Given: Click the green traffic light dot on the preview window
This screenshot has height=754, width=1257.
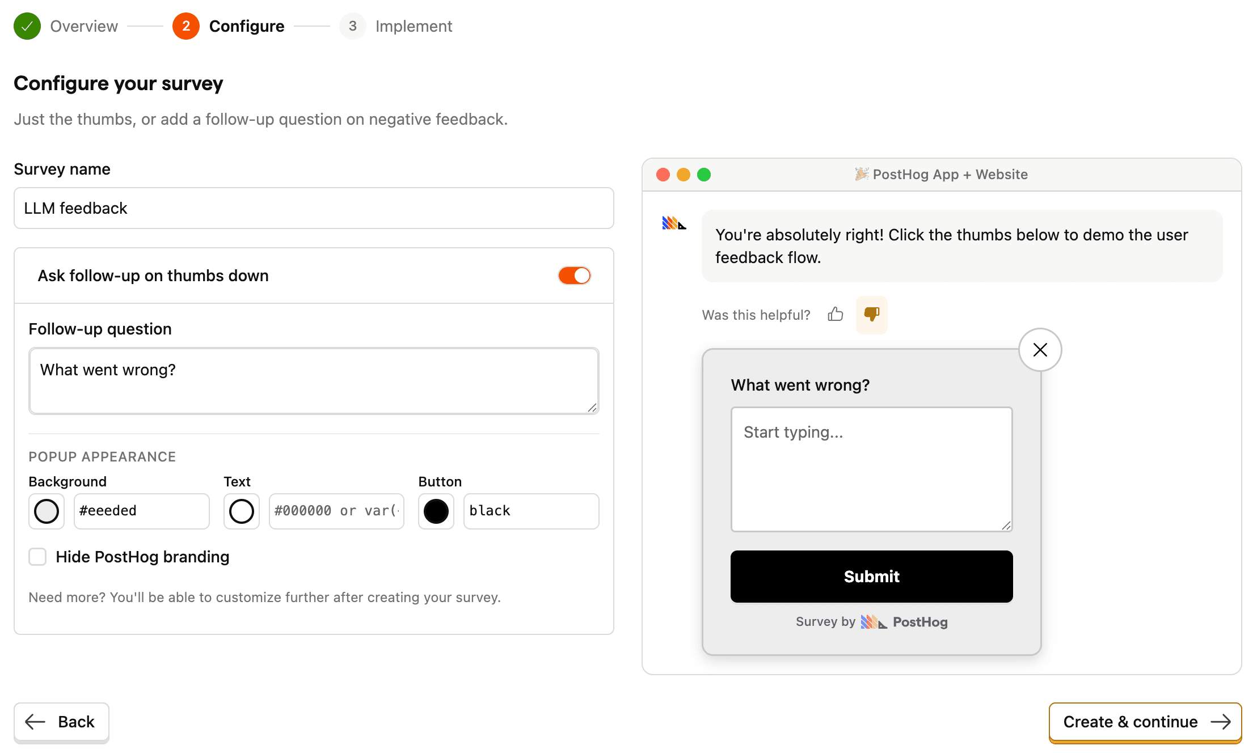Looking at the screenshot, I should pyautogui.click(x=704, y=175).
